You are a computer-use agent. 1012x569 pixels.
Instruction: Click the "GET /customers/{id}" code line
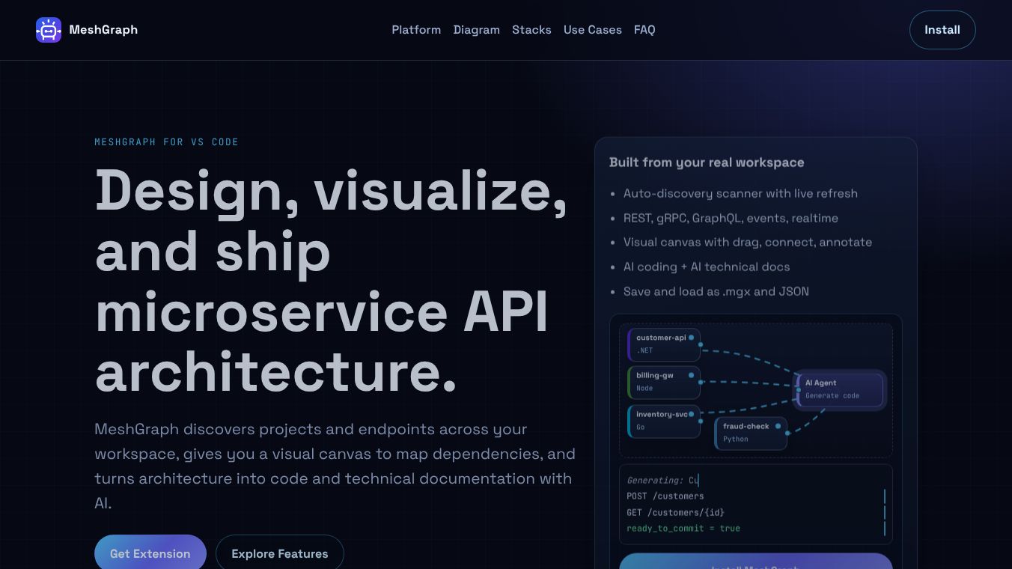coord(675,512)
